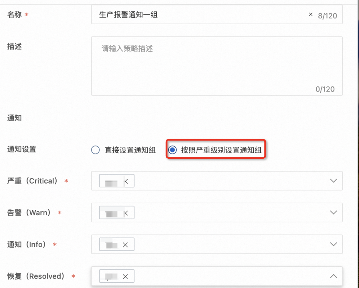
Task: Expand the 通知（Info）dropdown chevron
Action: click(x=334, y=244)
